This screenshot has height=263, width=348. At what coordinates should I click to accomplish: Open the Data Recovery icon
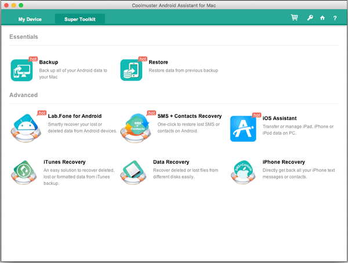pyautogui.click(x=133, y=172)
